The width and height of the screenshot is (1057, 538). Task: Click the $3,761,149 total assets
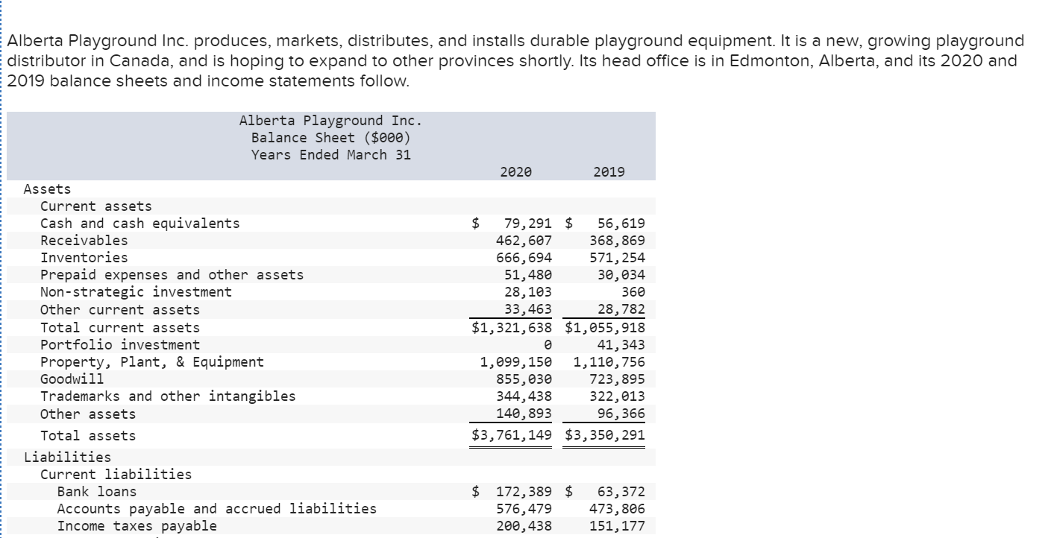[x=512, y=436]
